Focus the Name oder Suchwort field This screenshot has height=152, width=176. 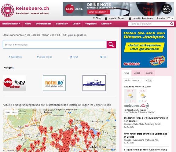pos(149,24)
